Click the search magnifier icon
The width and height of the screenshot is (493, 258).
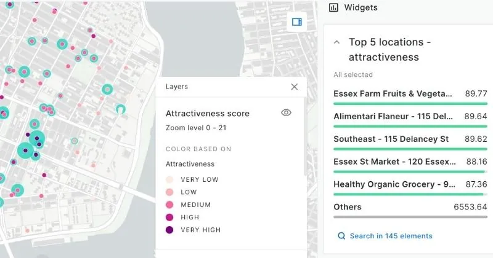[341, 236]
